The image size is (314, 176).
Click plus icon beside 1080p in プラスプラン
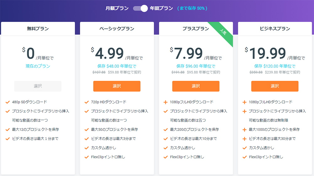(x=165, y=102)
